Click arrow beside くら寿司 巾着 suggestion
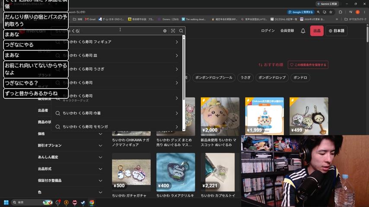This screenshot has height=207, width=369. point(177,113)
